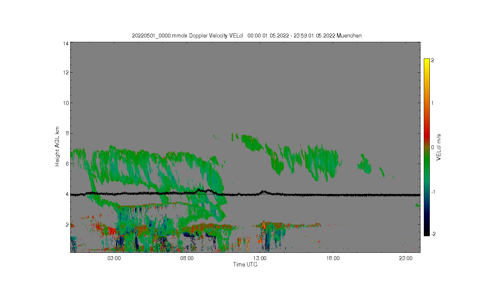Click the colorbar value 1 label
The width and height of the screenshot is (499, 299).
pyautogui.click(x=432, y=103)
